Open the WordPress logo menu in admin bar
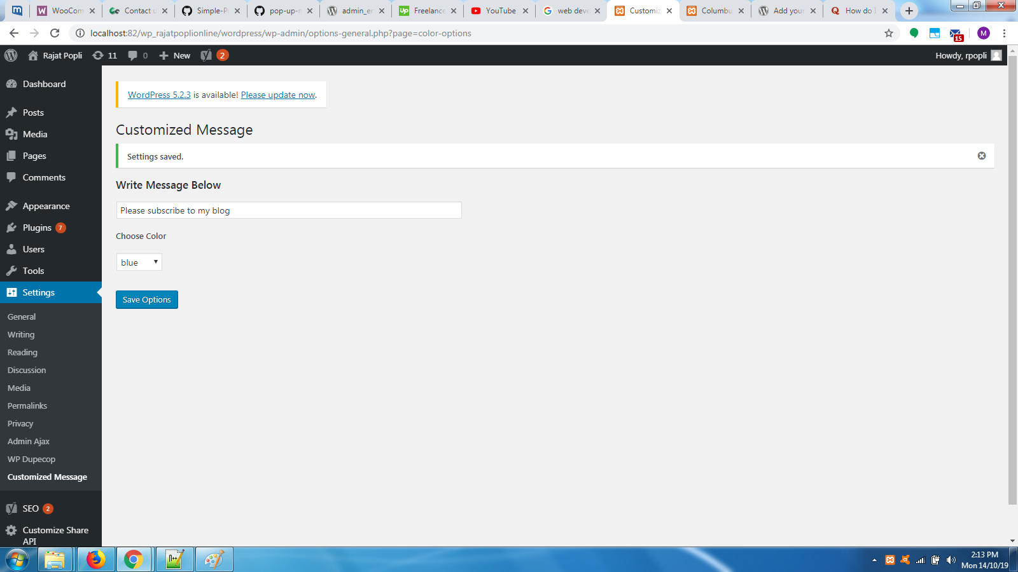This screenshot has height=572, width=1018. point(11,55)
